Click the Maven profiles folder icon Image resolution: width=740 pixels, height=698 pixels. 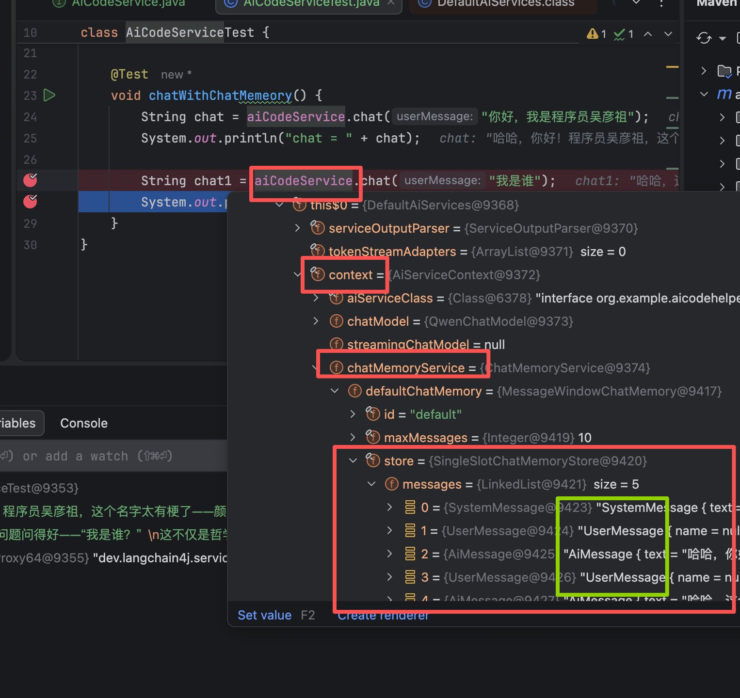(x=724, y=71)
